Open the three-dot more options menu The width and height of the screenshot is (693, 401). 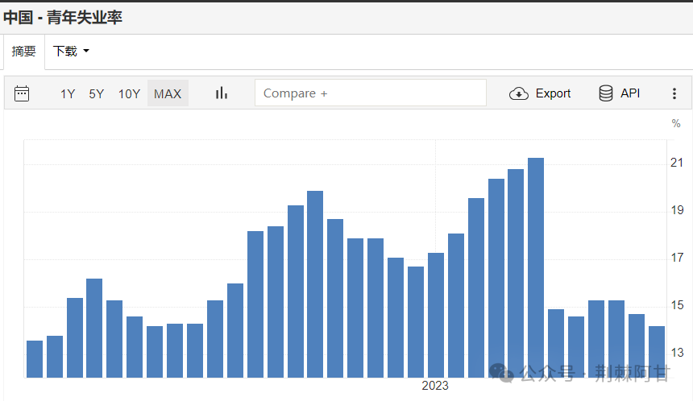pos(674,93)
